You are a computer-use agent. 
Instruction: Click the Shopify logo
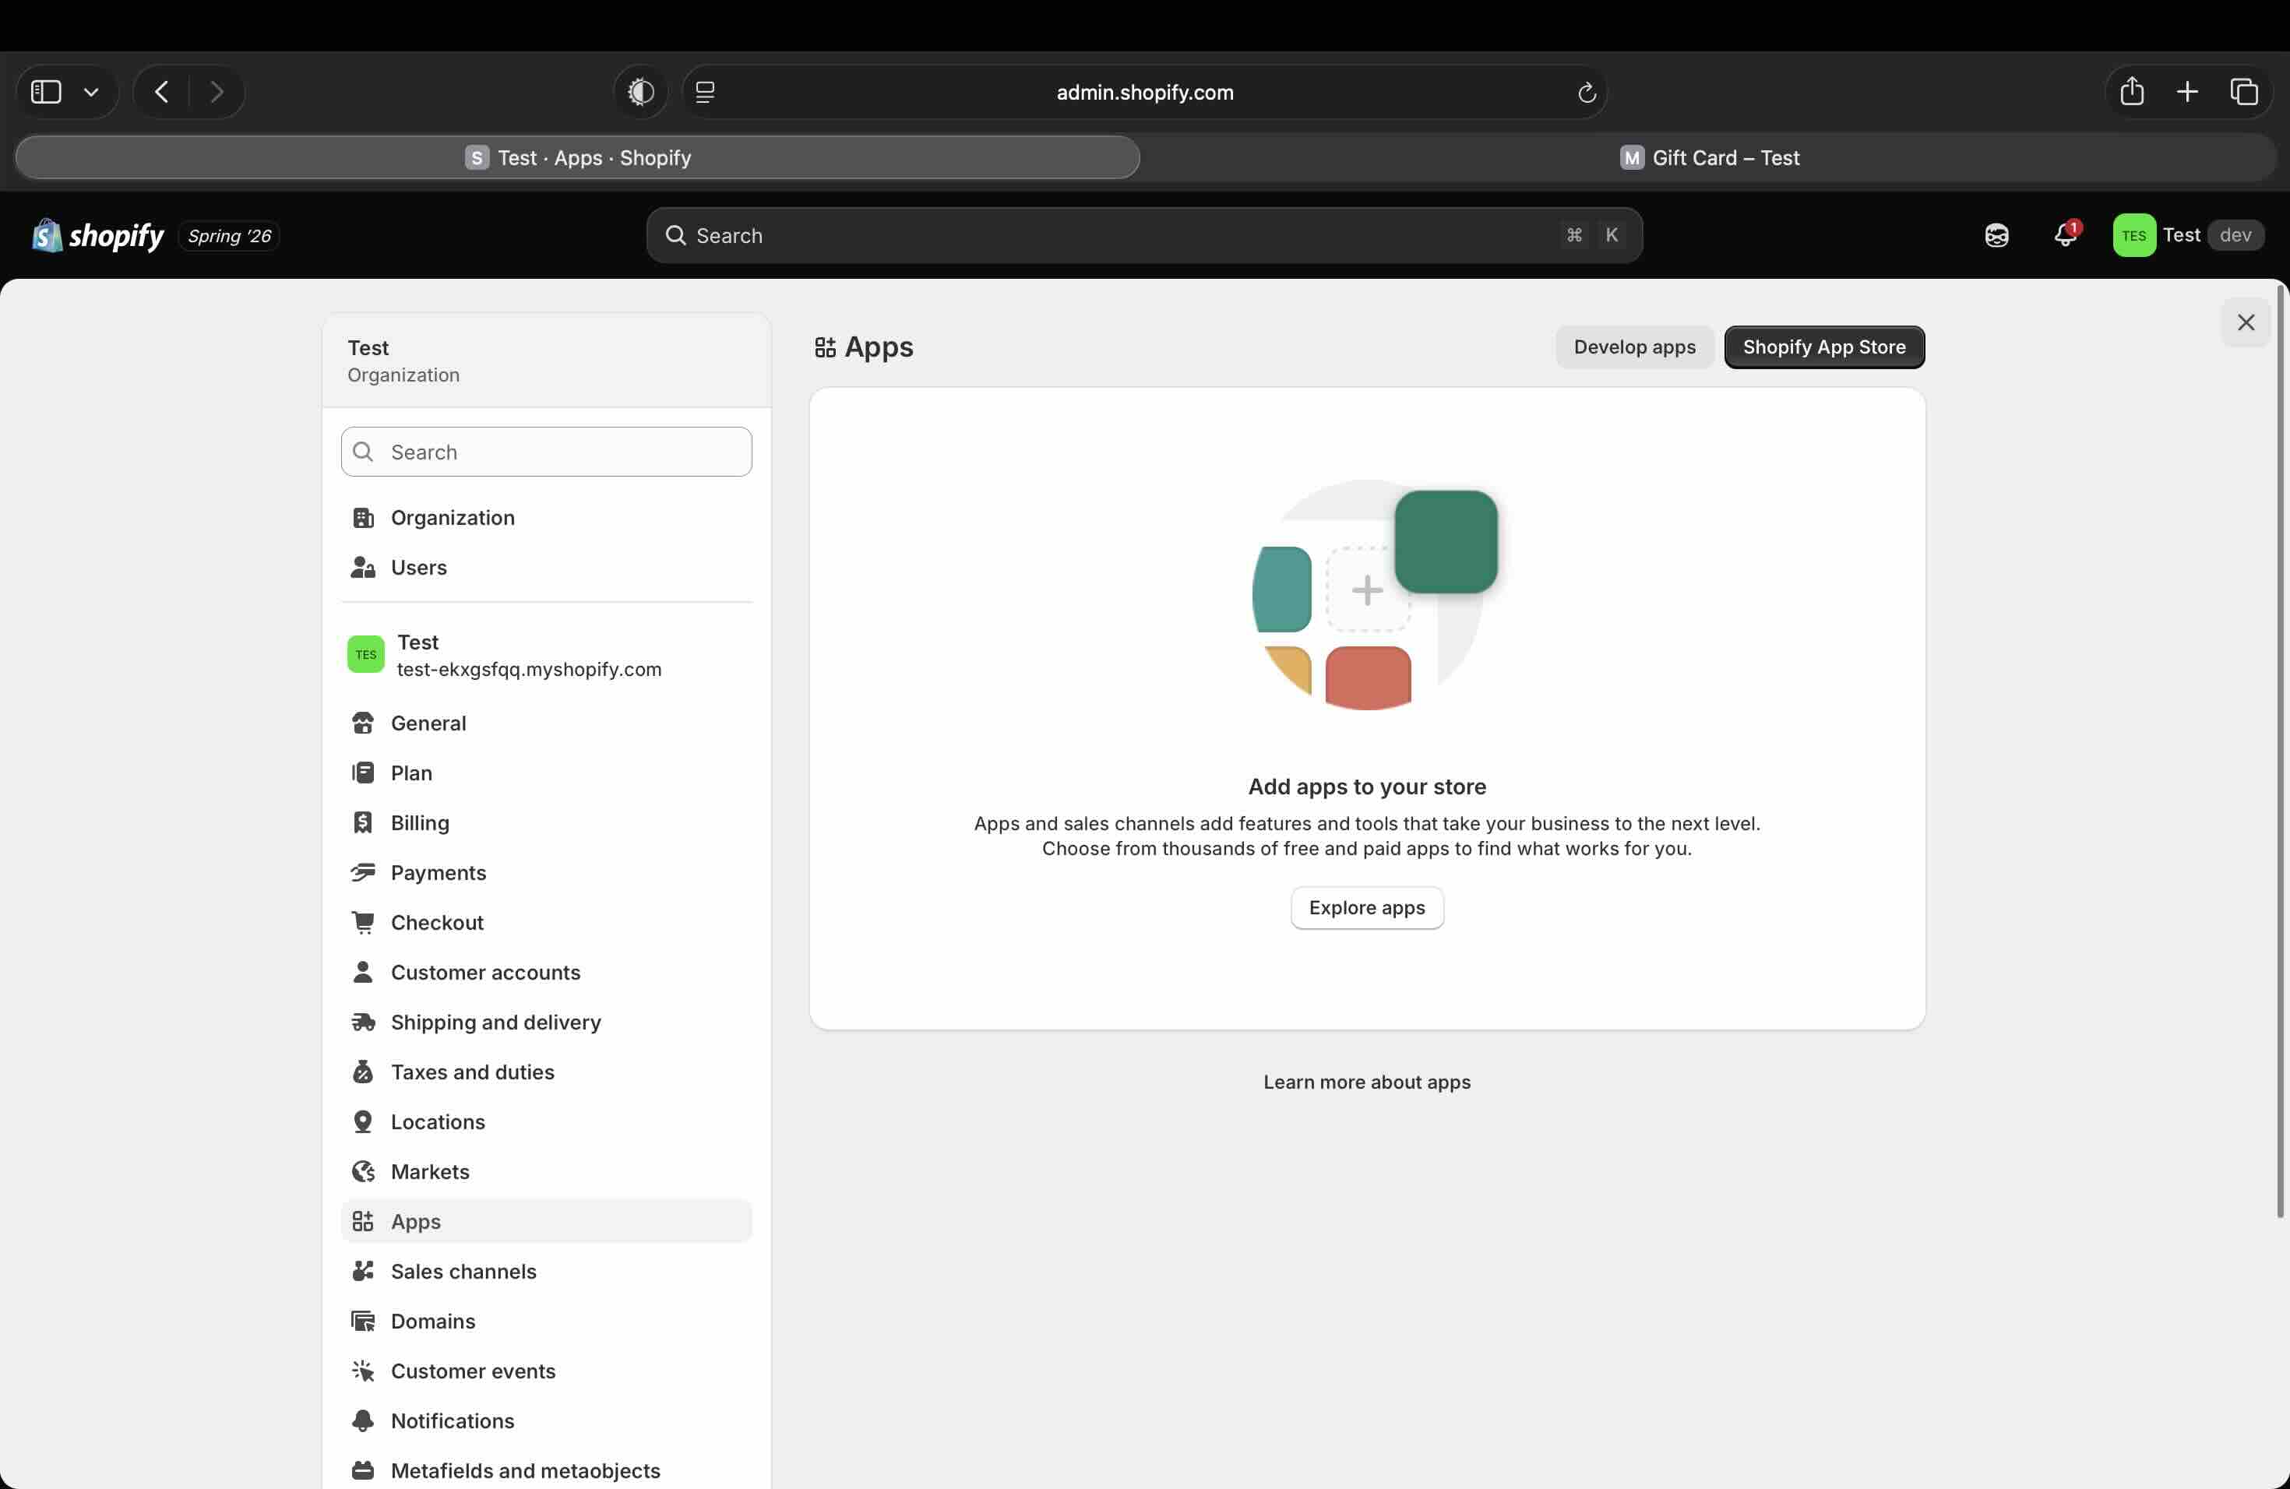coord(98,236)
